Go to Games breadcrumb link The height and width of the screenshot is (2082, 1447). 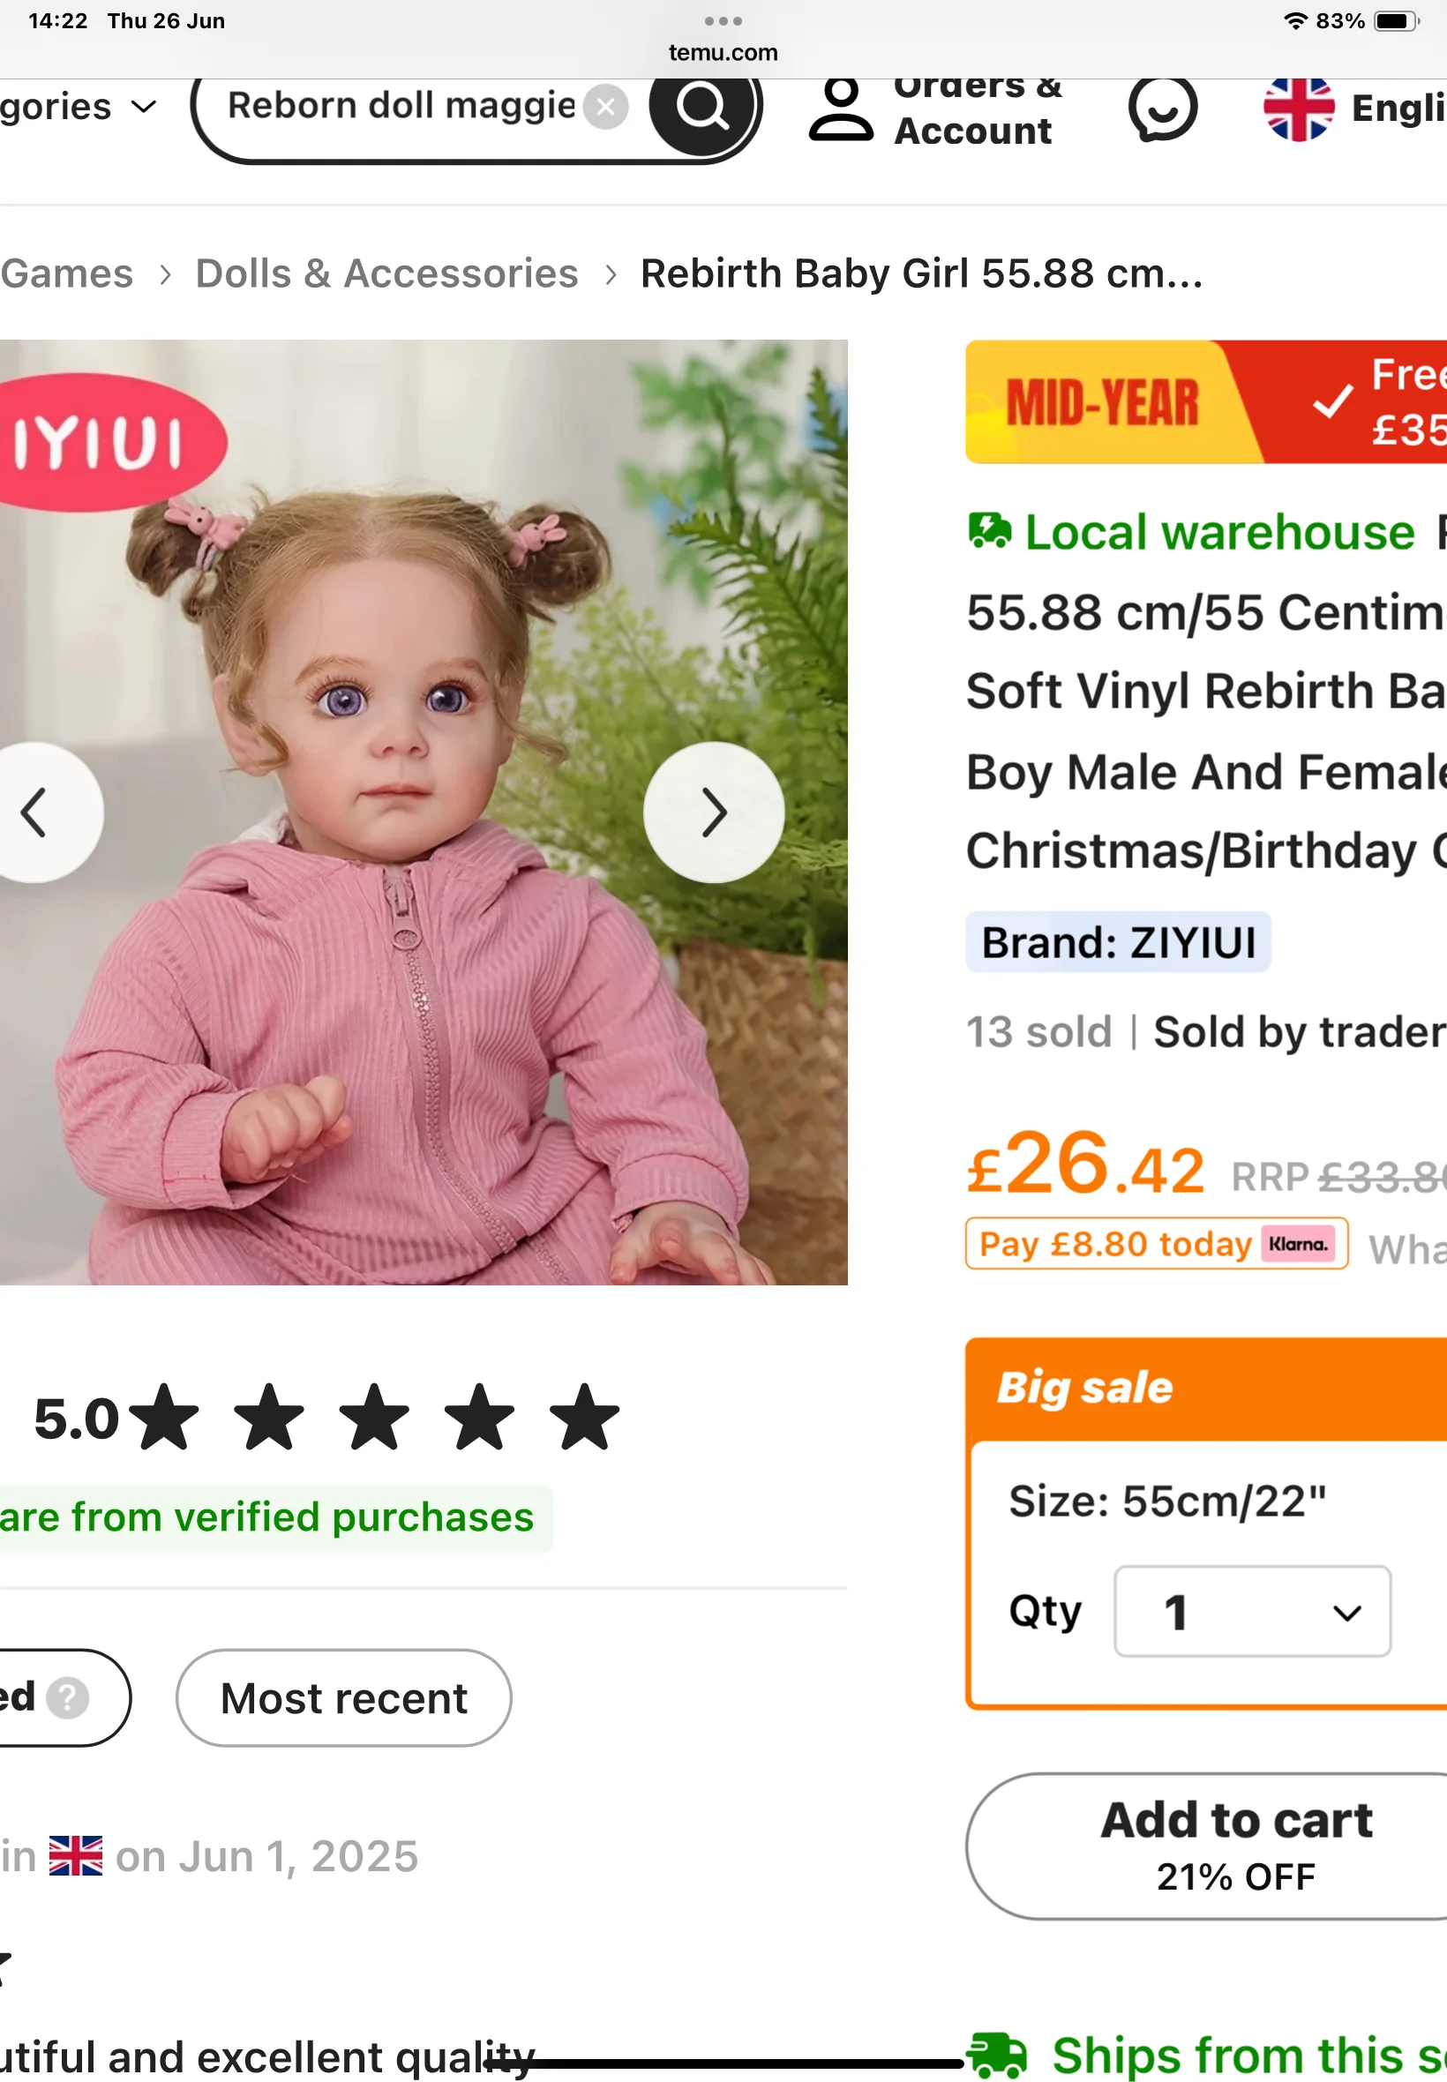pos(67,273)
